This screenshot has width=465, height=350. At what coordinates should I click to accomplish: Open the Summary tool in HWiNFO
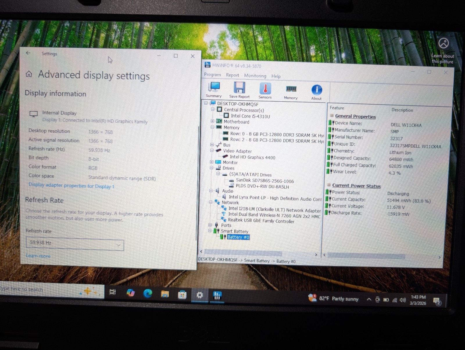(214, 90)
